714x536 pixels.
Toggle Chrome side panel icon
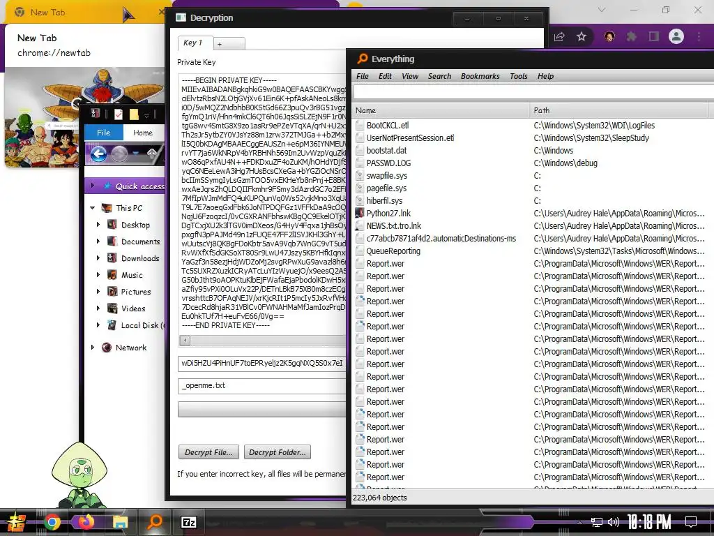click(654, 36)
